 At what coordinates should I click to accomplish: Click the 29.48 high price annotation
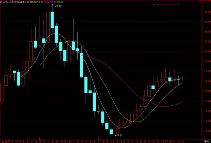[x=58, y=6]
